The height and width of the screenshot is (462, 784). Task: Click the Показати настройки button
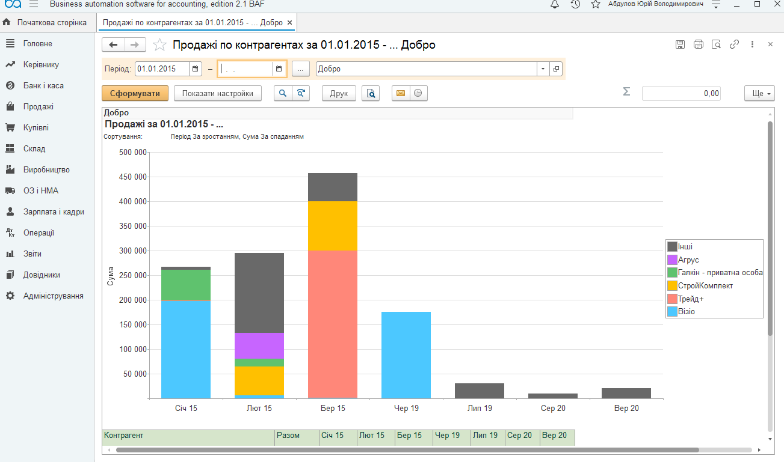(x=218, y=93)
